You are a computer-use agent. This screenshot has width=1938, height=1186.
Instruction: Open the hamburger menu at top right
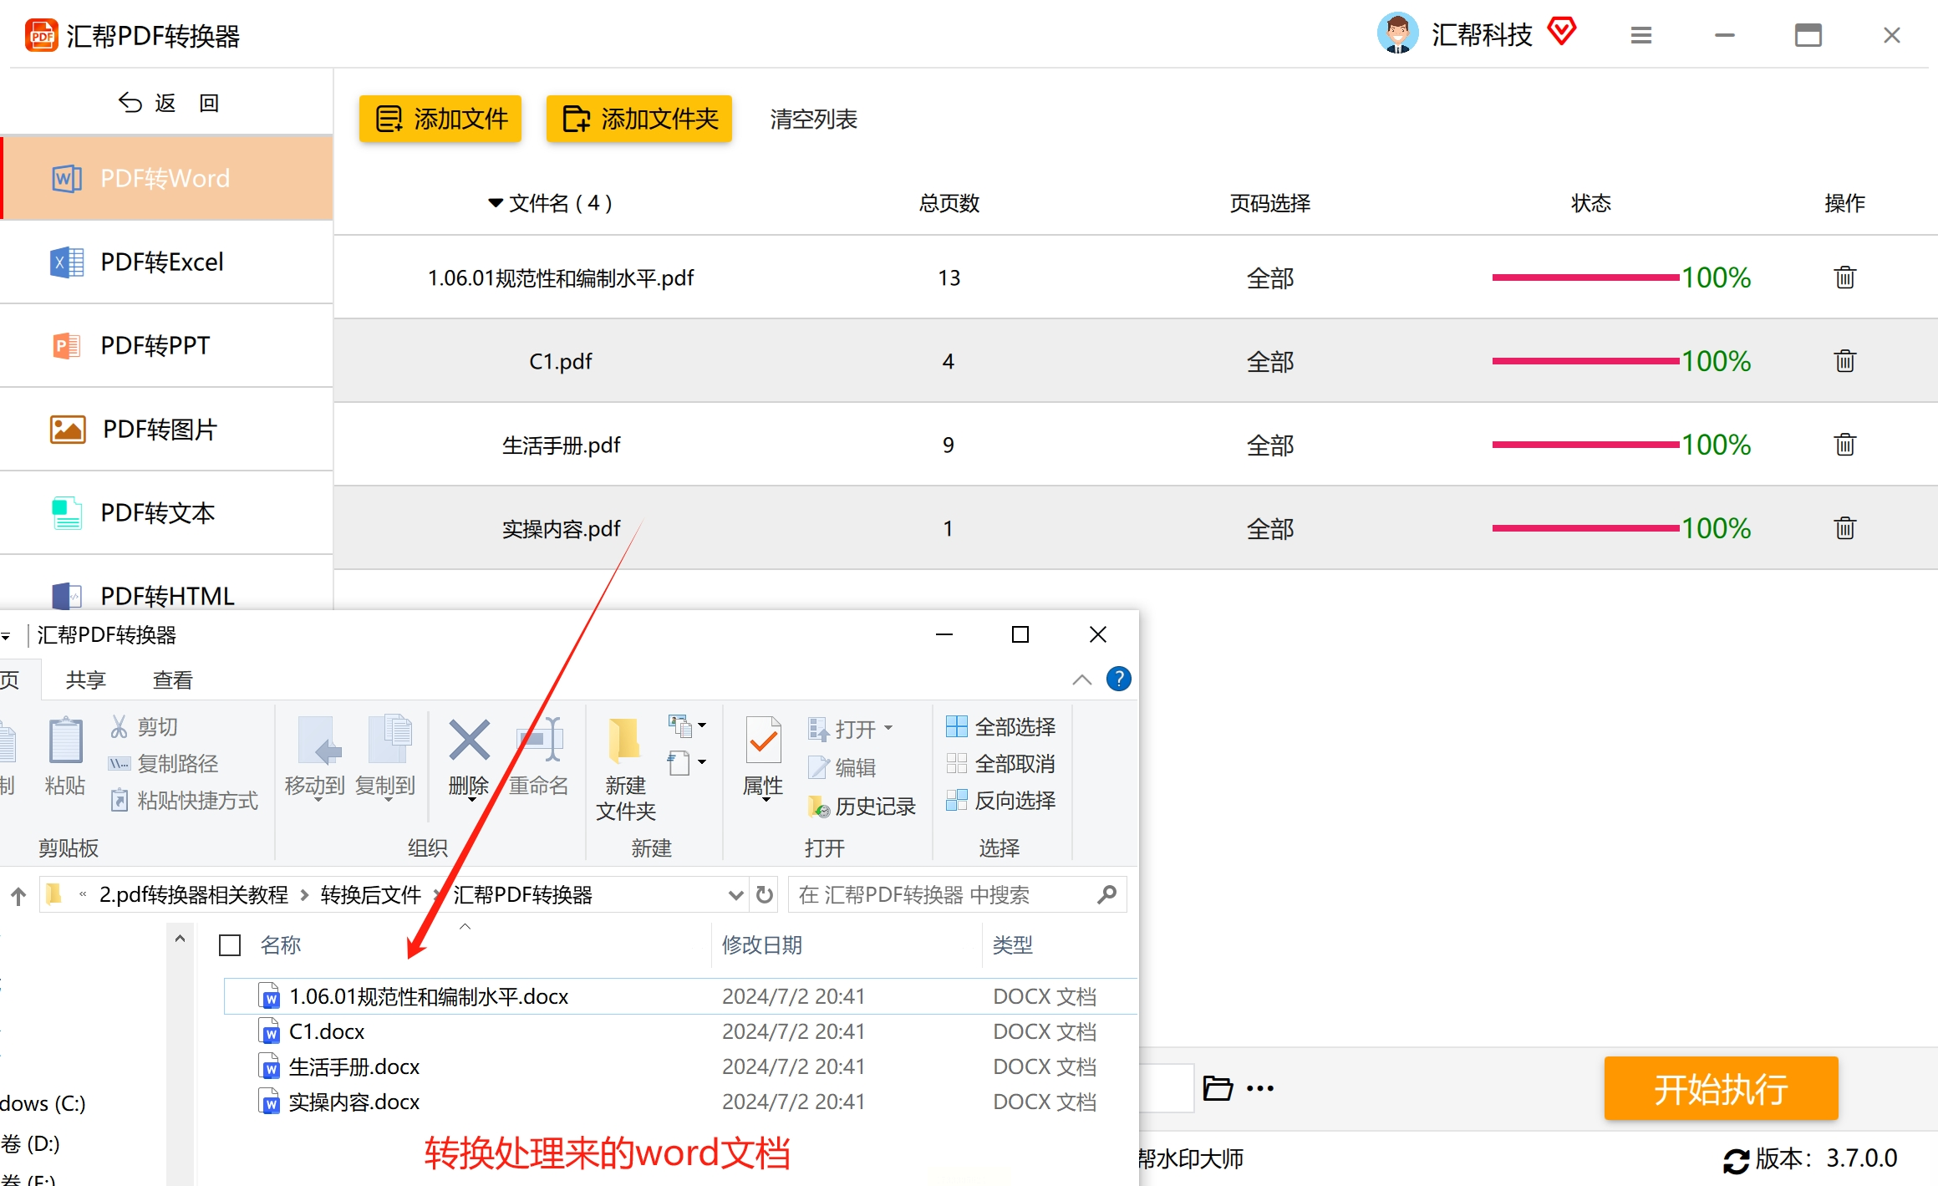click(x=1640, y=35)
